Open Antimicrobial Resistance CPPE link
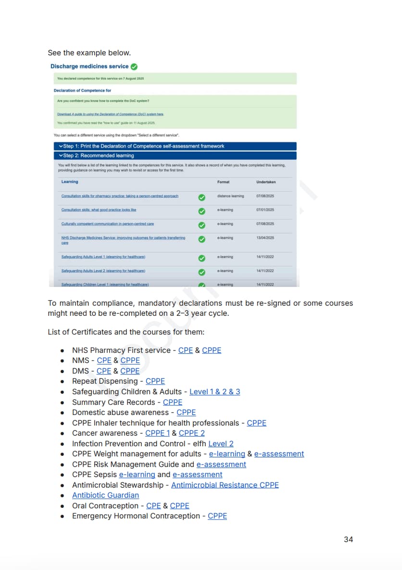402x570 pixels. [x=225, y=485]
